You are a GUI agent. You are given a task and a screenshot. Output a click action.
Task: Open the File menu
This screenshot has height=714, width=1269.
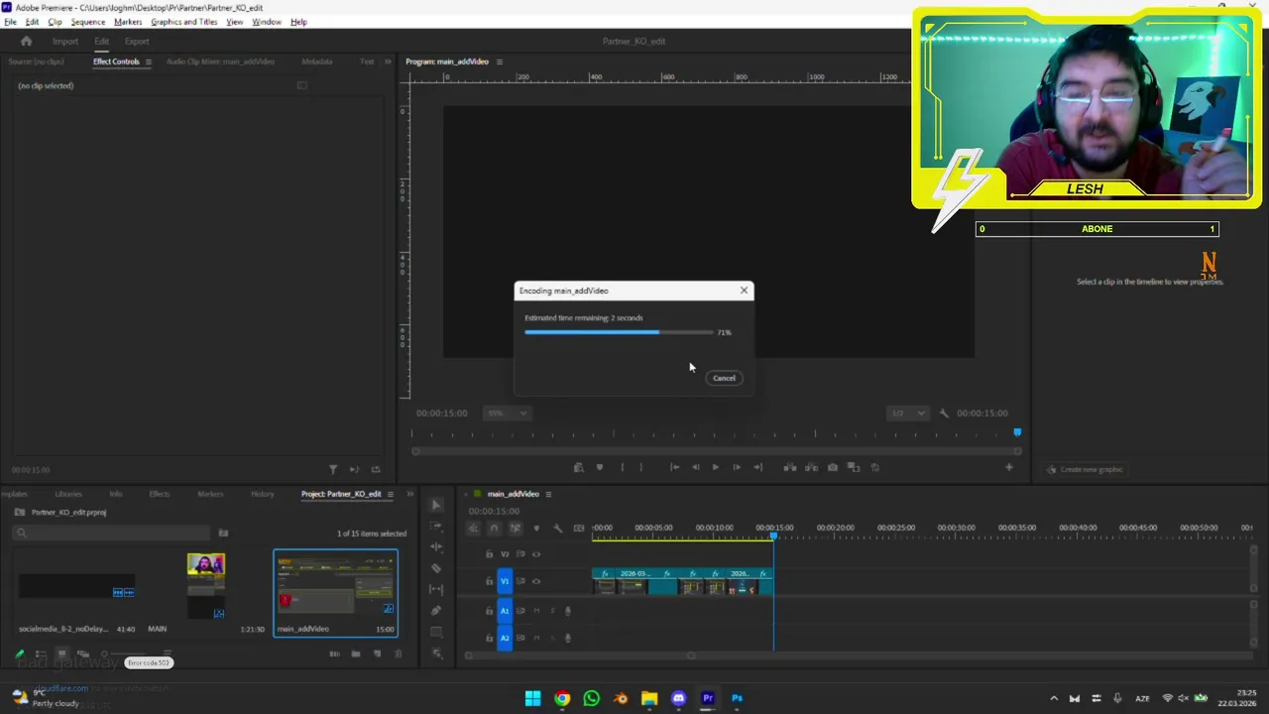(10, 22)
